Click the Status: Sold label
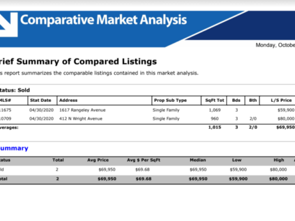Viewport: 295px width, 221px height. (15, 90)
